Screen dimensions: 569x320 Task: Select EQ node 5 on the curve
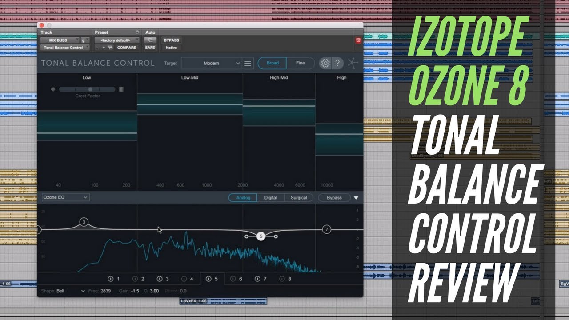pyautogui.click(x=261, y=236)
